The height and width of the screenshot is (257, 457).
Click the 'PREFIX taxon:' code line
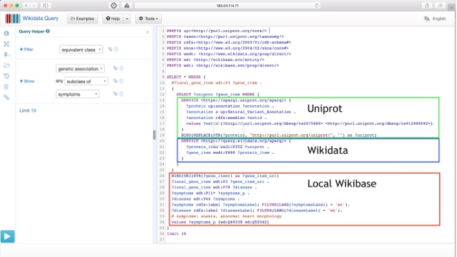point(225,36)
